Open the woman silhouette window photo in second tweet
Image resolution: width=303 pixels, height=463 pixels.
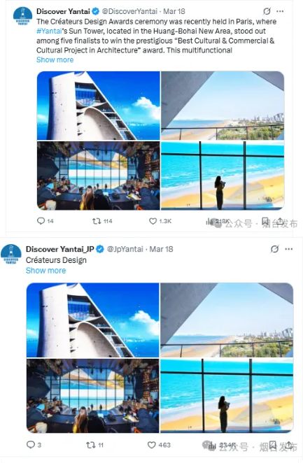pos(227,396)
